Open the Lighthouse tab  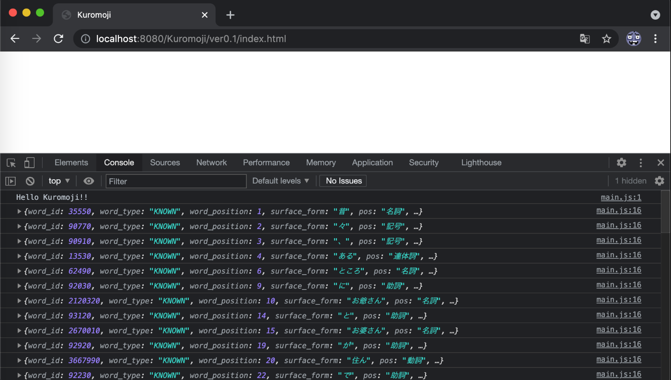(x=481, y=162)
